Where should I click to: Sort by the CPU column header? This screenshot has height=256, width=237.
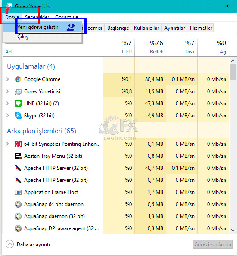119,47
